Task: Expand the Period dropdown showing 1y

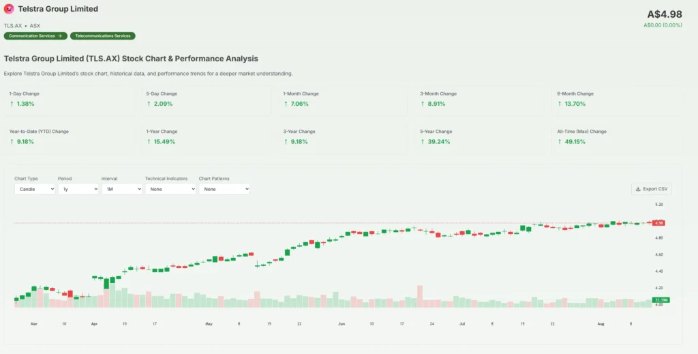Action: tap(78, 189)
